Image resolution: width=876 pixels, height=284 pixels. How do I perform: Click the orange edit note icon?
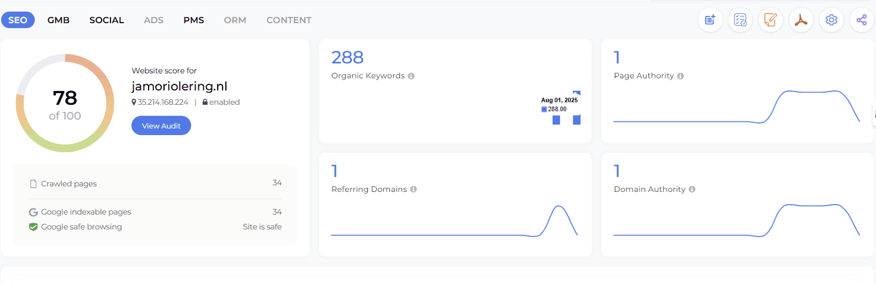click(771, 20)
